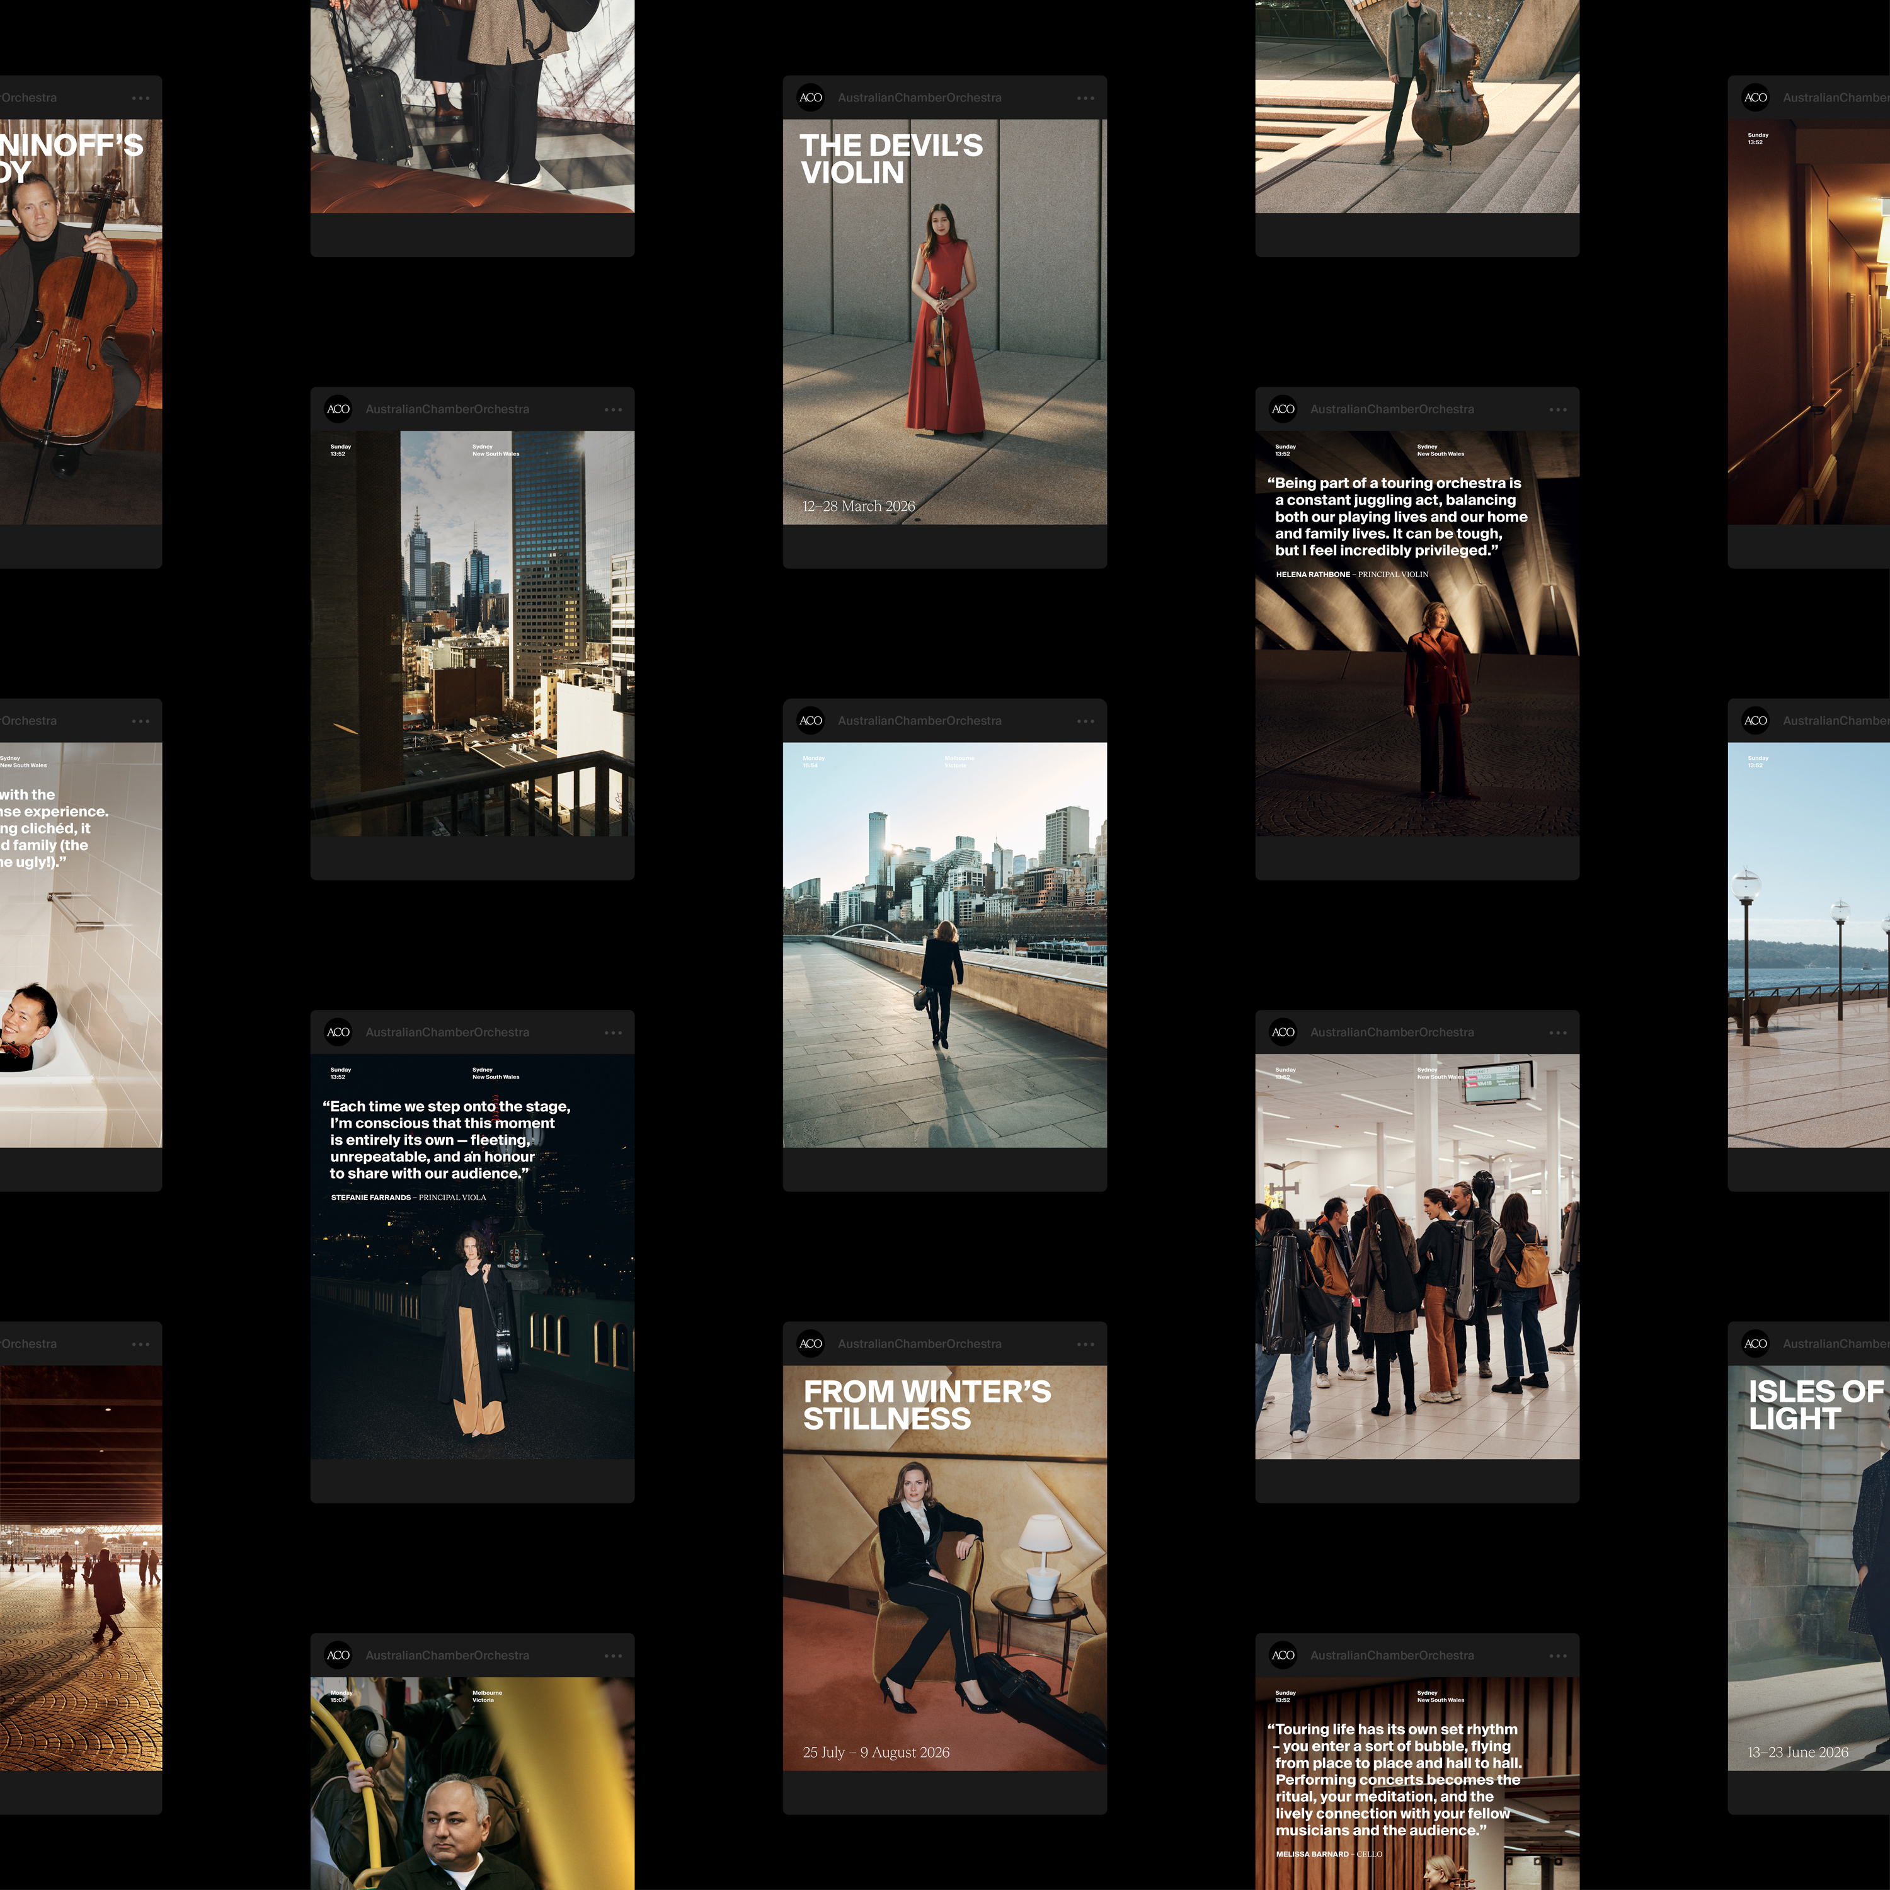Open three-dot menu on Melissa Barnard quote post
Screen dimensions: 1890x1890
coord(1557,1655)
